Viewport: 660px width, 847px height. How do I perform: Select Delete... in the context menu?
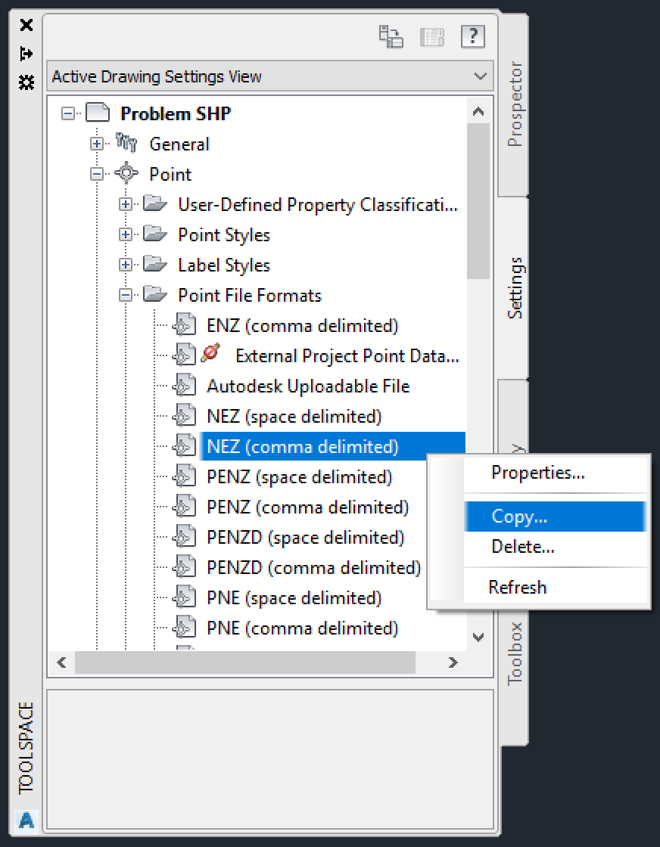coord(522,547)
